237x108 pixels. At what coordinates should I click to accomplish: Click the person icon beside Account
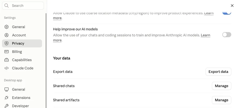[x=6, y=35]
